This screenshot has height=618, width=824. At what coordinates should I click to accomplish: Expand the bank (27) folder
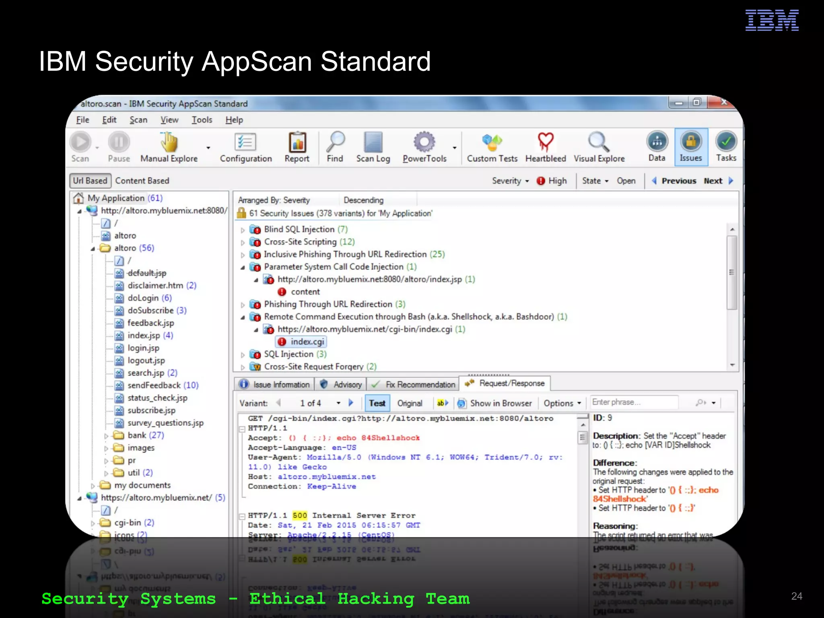point(106,436)
